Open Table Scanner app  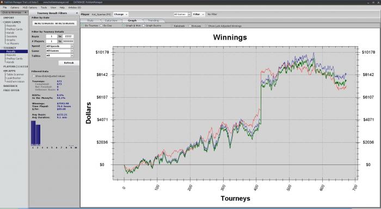15,74
